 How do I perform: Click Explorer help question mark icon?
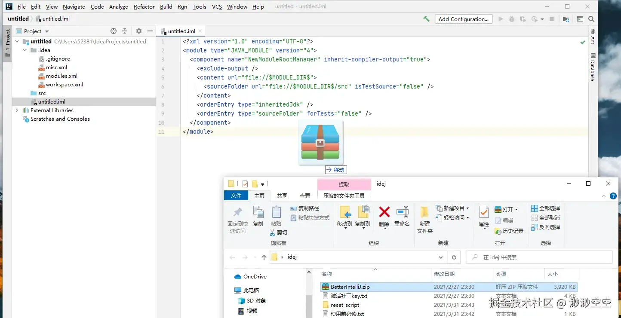tap(614, 196)
